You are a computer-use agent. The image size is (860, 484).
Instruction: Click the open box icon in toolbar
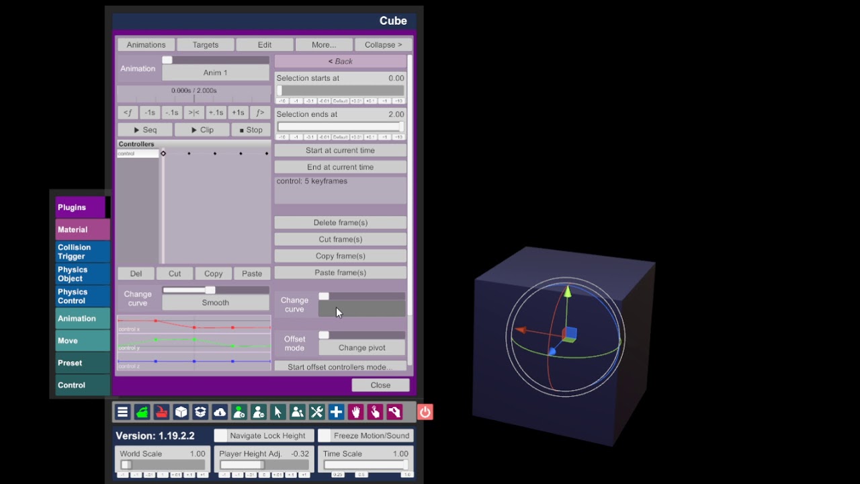(x=200, y=412)
